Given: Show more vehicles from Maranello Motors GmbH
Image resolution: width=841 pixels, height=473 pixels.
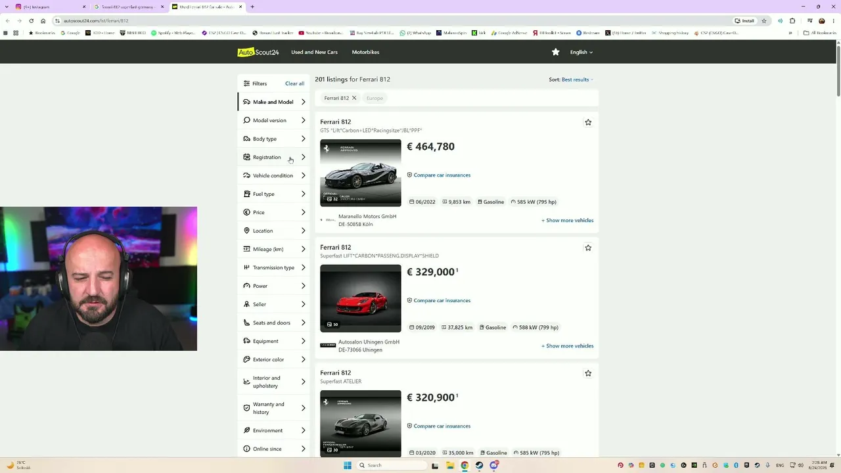Looking at the screenshot, I should point(568,221).
